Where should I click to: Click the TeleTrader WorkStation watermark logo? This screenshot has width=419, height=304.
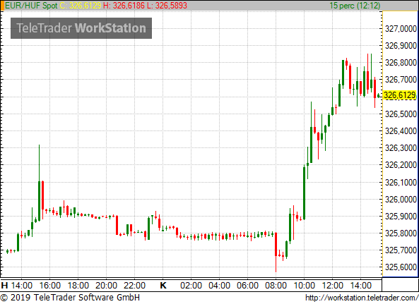click(x=81, y=28)
